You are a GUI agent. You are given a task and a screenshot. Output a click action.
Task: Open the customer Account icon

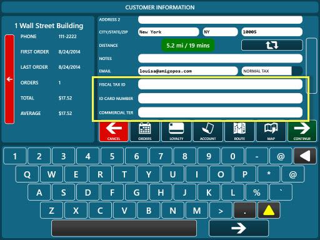[208, 131]
